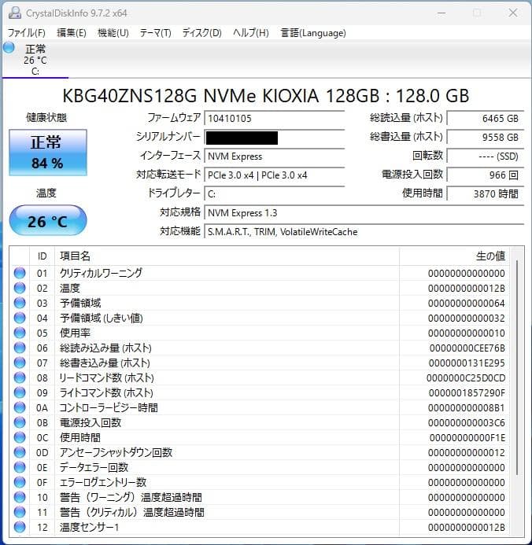Click total host writes value 9558 GB

tap(485, 138)
